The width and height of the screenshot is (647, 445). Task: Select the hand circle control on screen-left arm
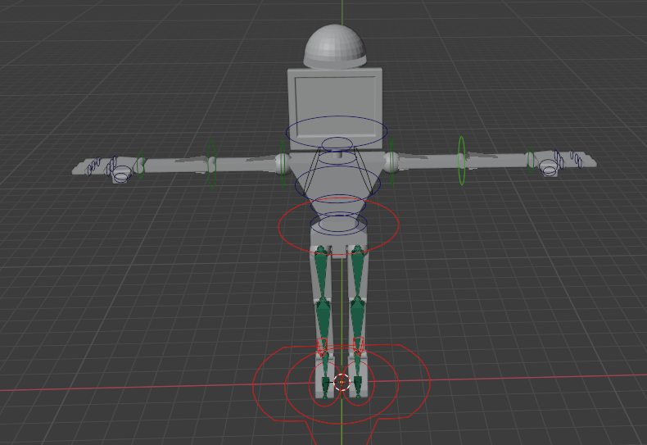(x=122, y=173)
